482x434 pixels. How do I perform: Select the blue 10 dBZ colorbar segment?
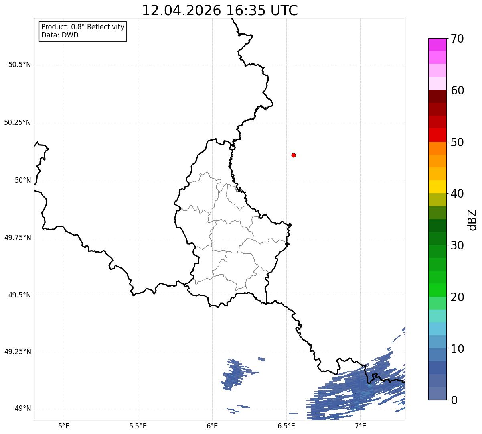437,355
